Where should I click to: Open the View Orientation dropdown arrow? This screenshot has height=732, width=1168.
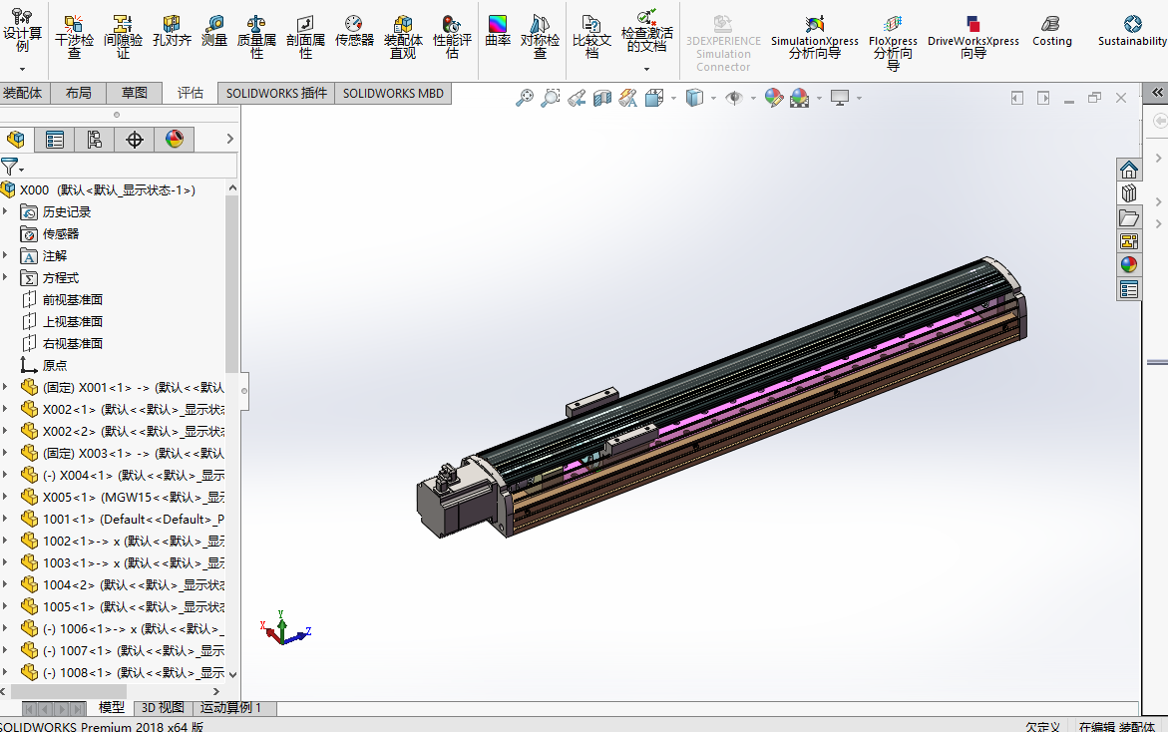tap(672, 97)
